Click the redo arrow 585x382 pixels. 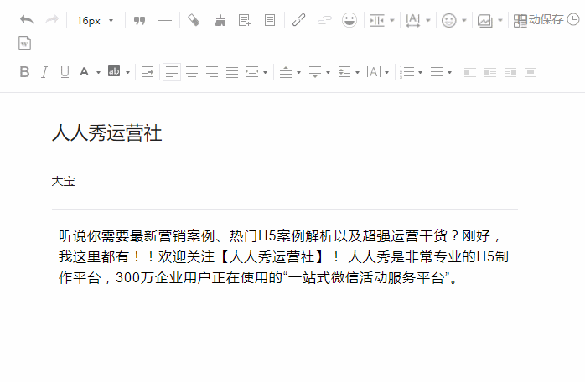[x=52, y=20]
